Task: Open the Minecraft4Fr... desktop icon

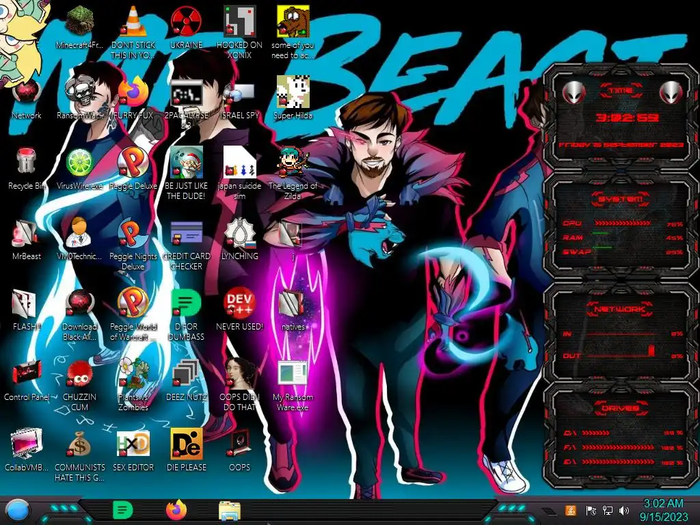Action: (80, 21)
